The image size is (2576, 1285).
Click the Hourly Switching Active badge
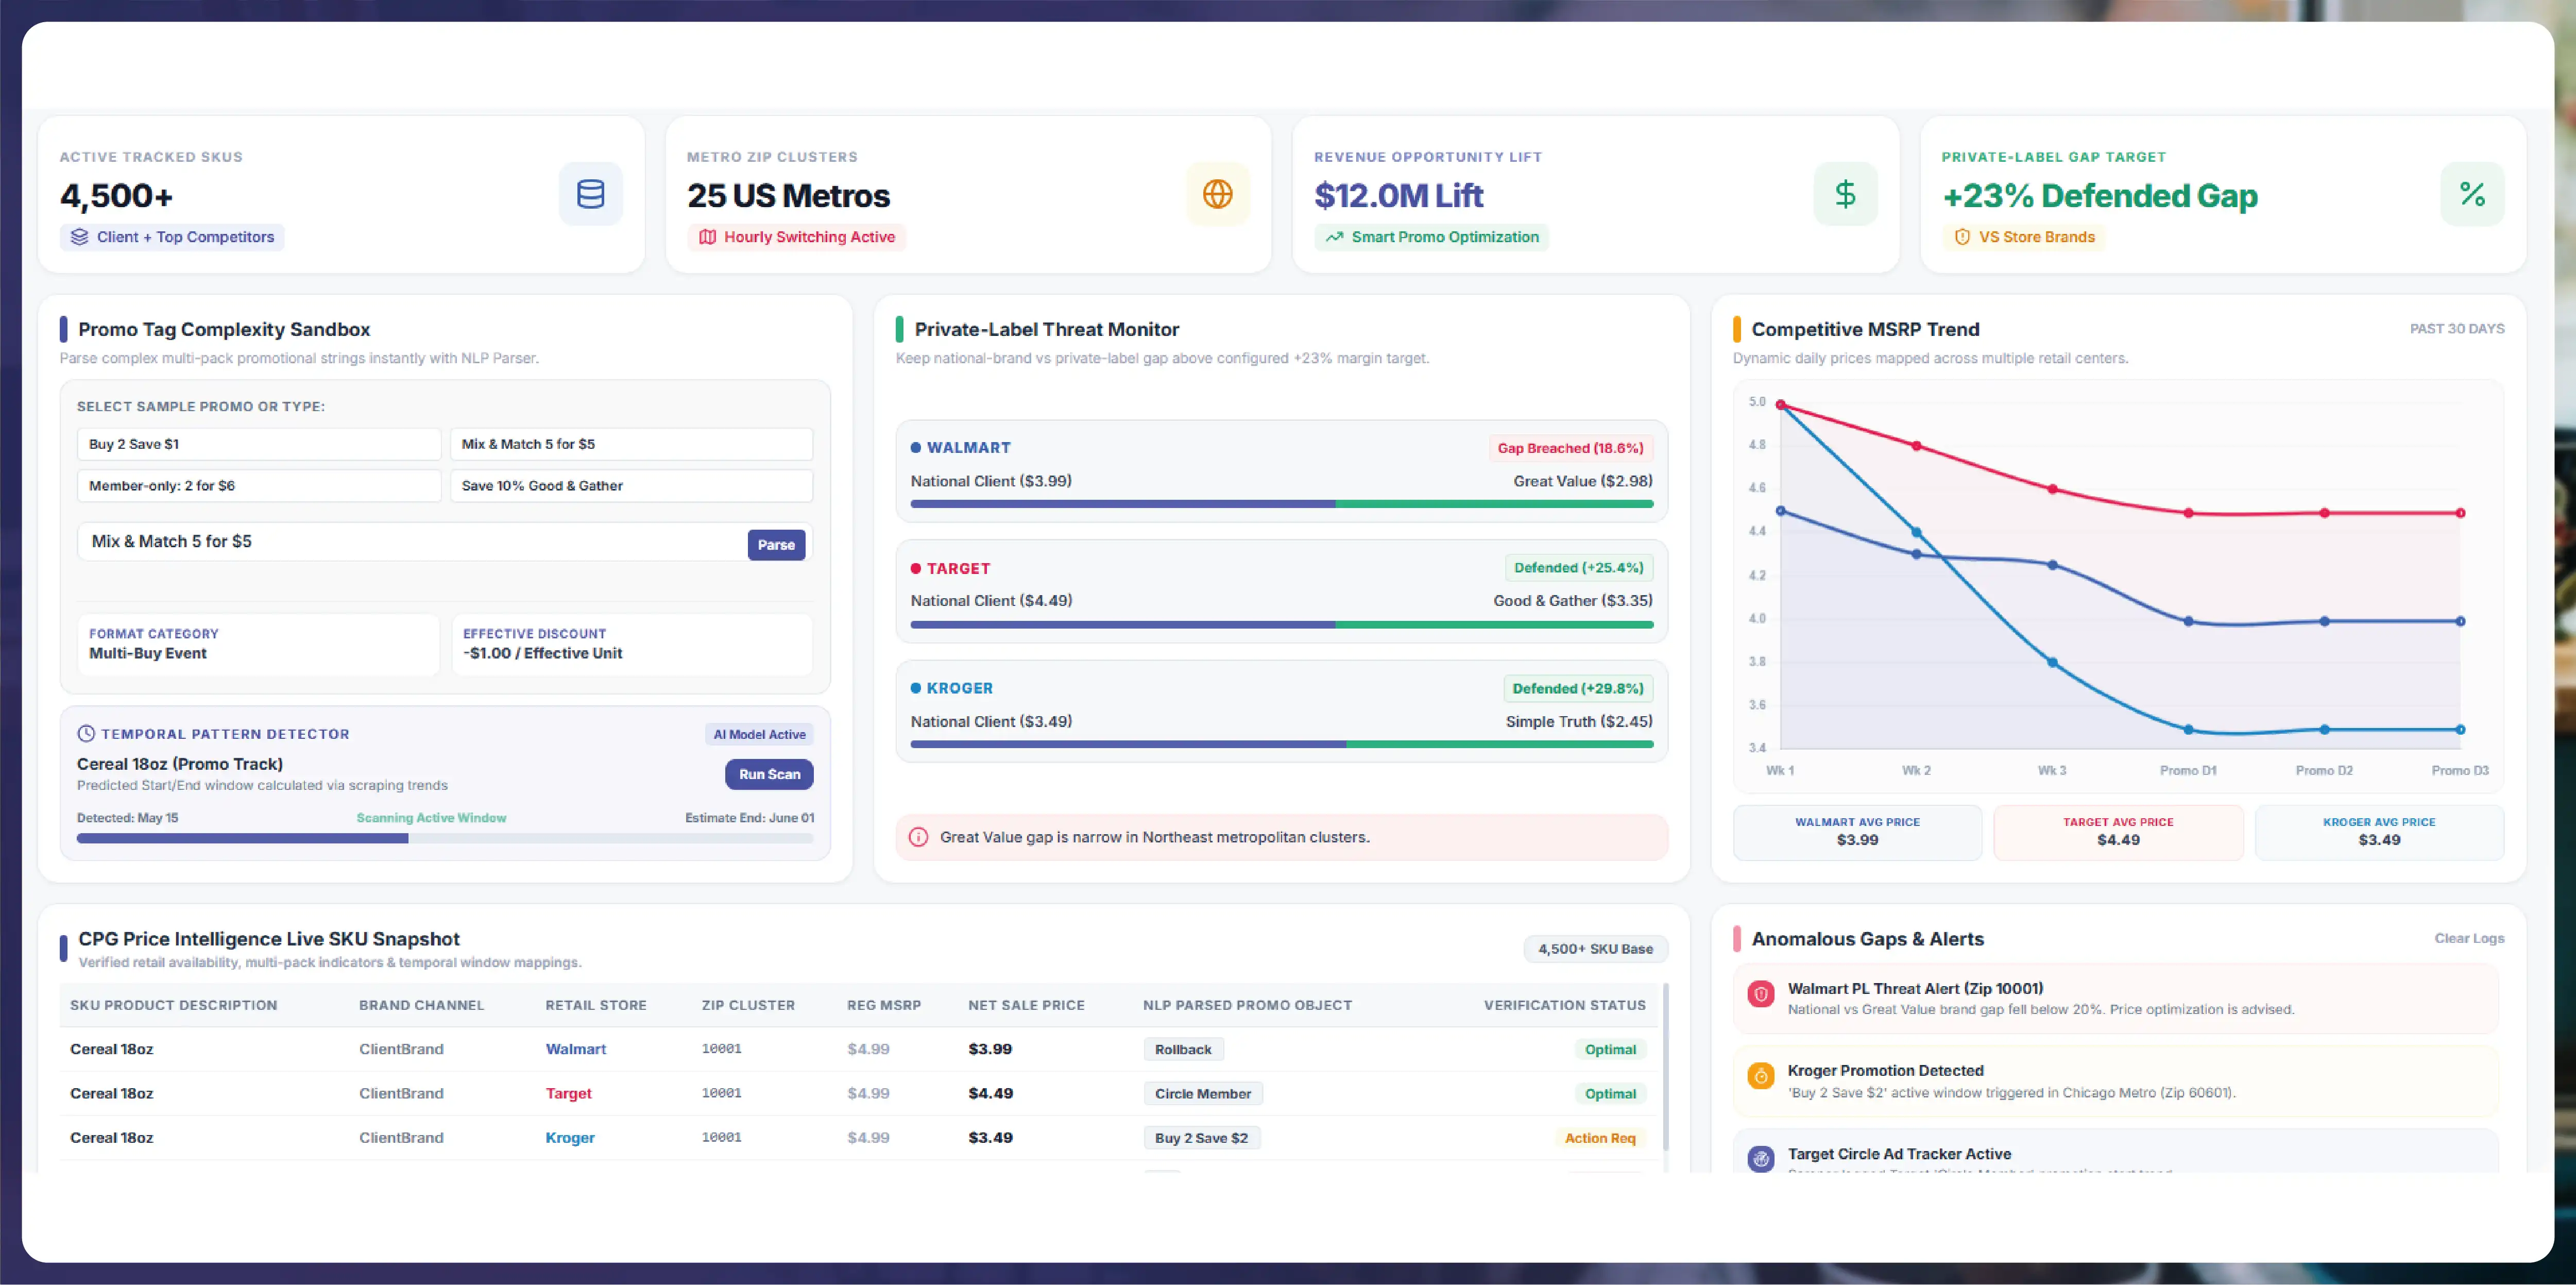coord(796,237)
